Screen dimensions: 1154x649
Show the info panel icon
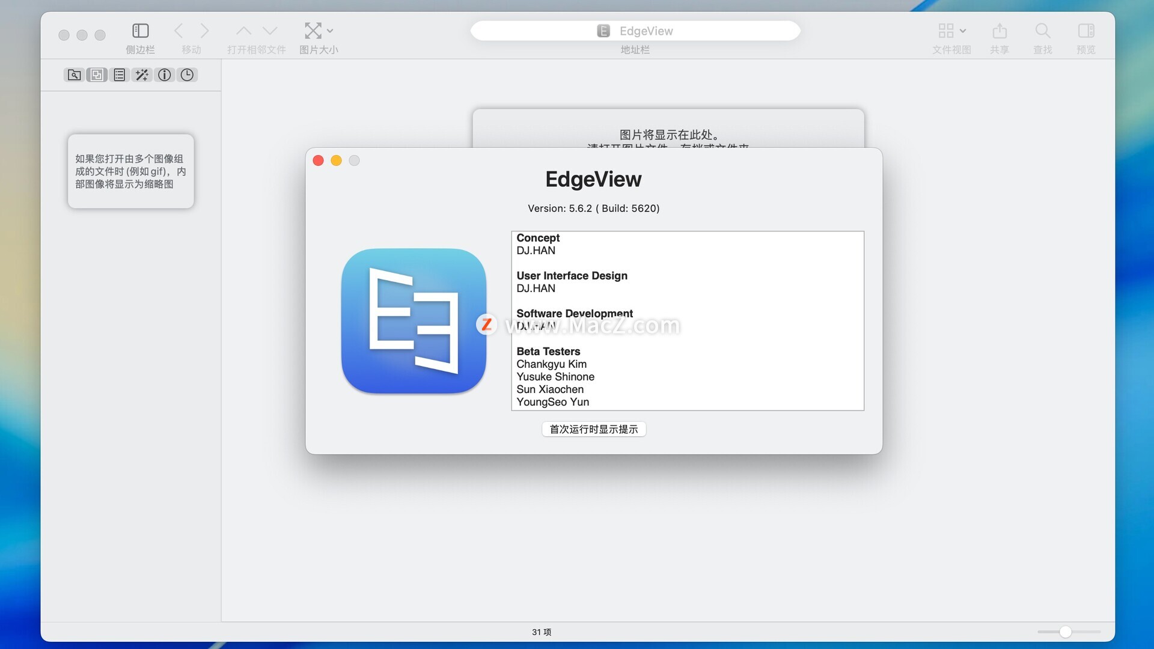click(165, 75)
